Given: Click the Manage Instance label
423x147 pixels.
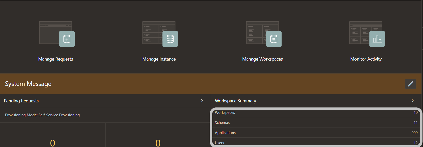Looking at the screenshot, I should pyautogui.click(x=159, y=59).
